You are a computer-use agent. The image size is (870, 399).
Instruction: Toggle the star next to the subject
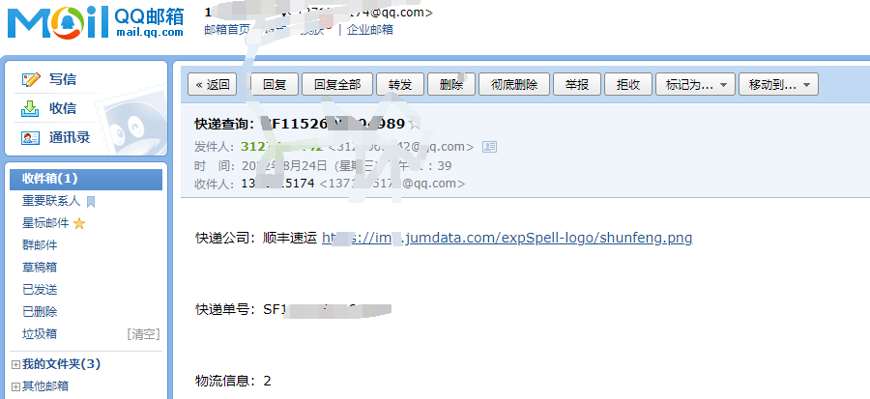tap(414, 124)
